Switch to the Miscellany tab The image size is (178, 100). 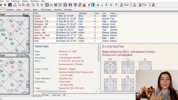click(68, 9)
